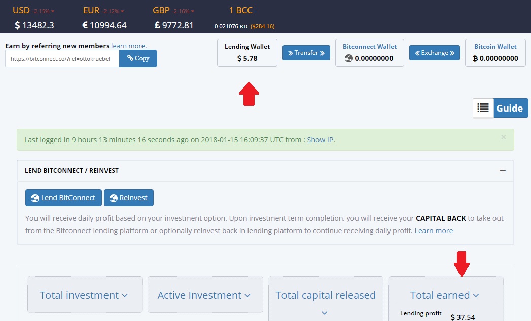
Task: Click the EUR price € 10994.64
Action: coord(104,25)
